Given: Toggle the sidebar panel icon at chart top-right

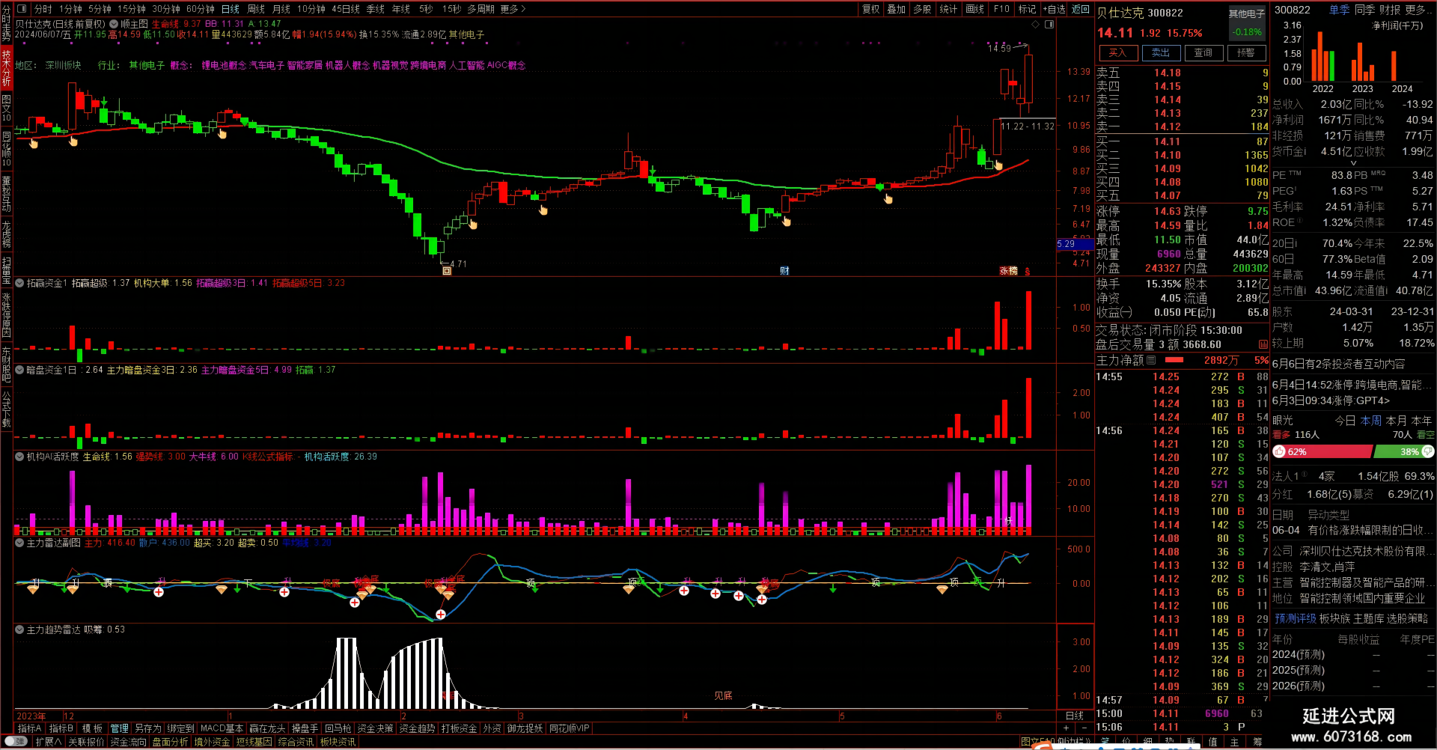Looking at the screenshot, I should click(1049, 24).
